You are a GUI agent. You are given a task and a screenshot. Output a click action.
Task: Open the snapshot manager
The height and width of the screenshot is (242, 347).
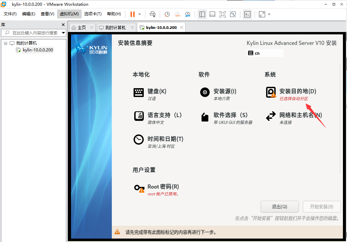tap(188, 14)
